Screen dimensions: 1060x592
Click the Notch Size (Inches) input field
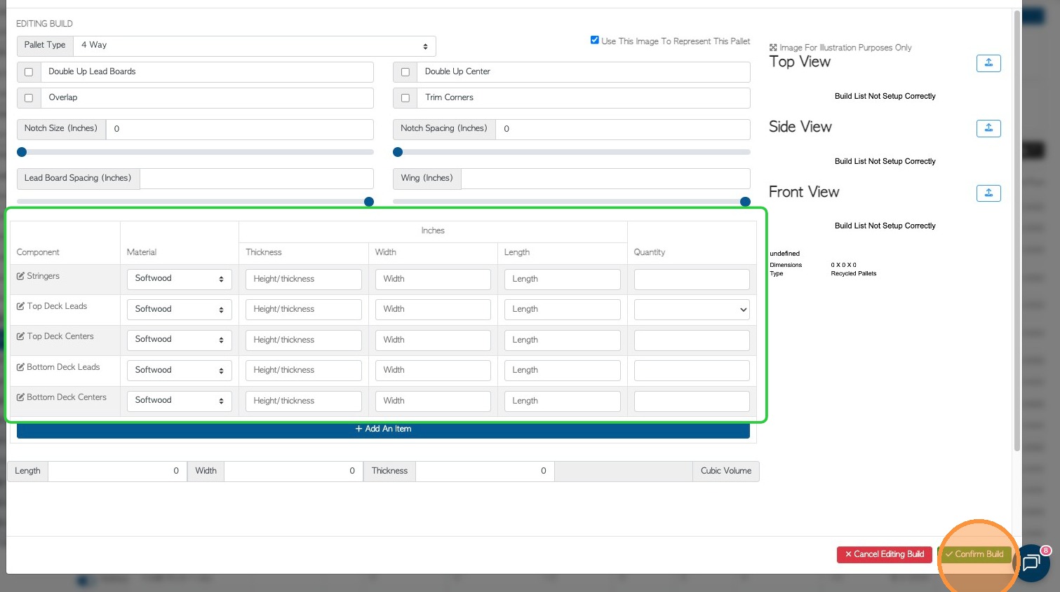click(x=240, y=129)
